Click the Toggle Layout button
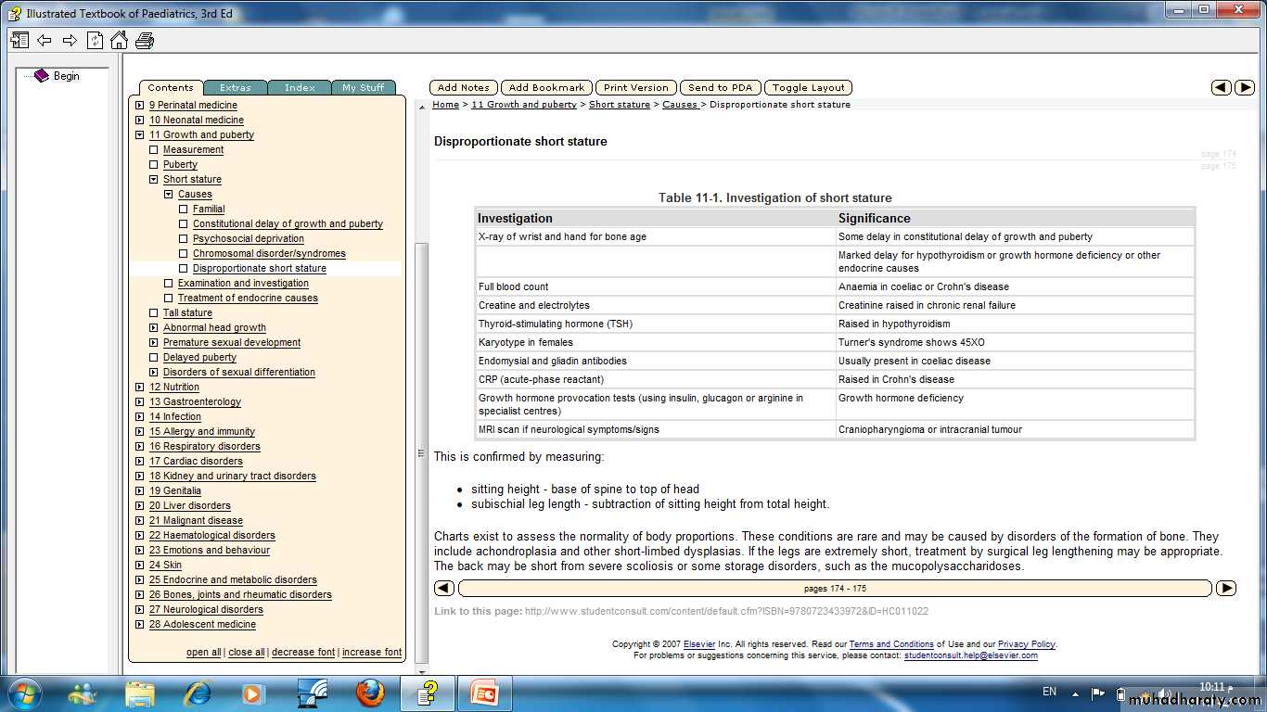Image resolution: width=1267 pixels, height=712 pixels. click(x=809, y=87)
